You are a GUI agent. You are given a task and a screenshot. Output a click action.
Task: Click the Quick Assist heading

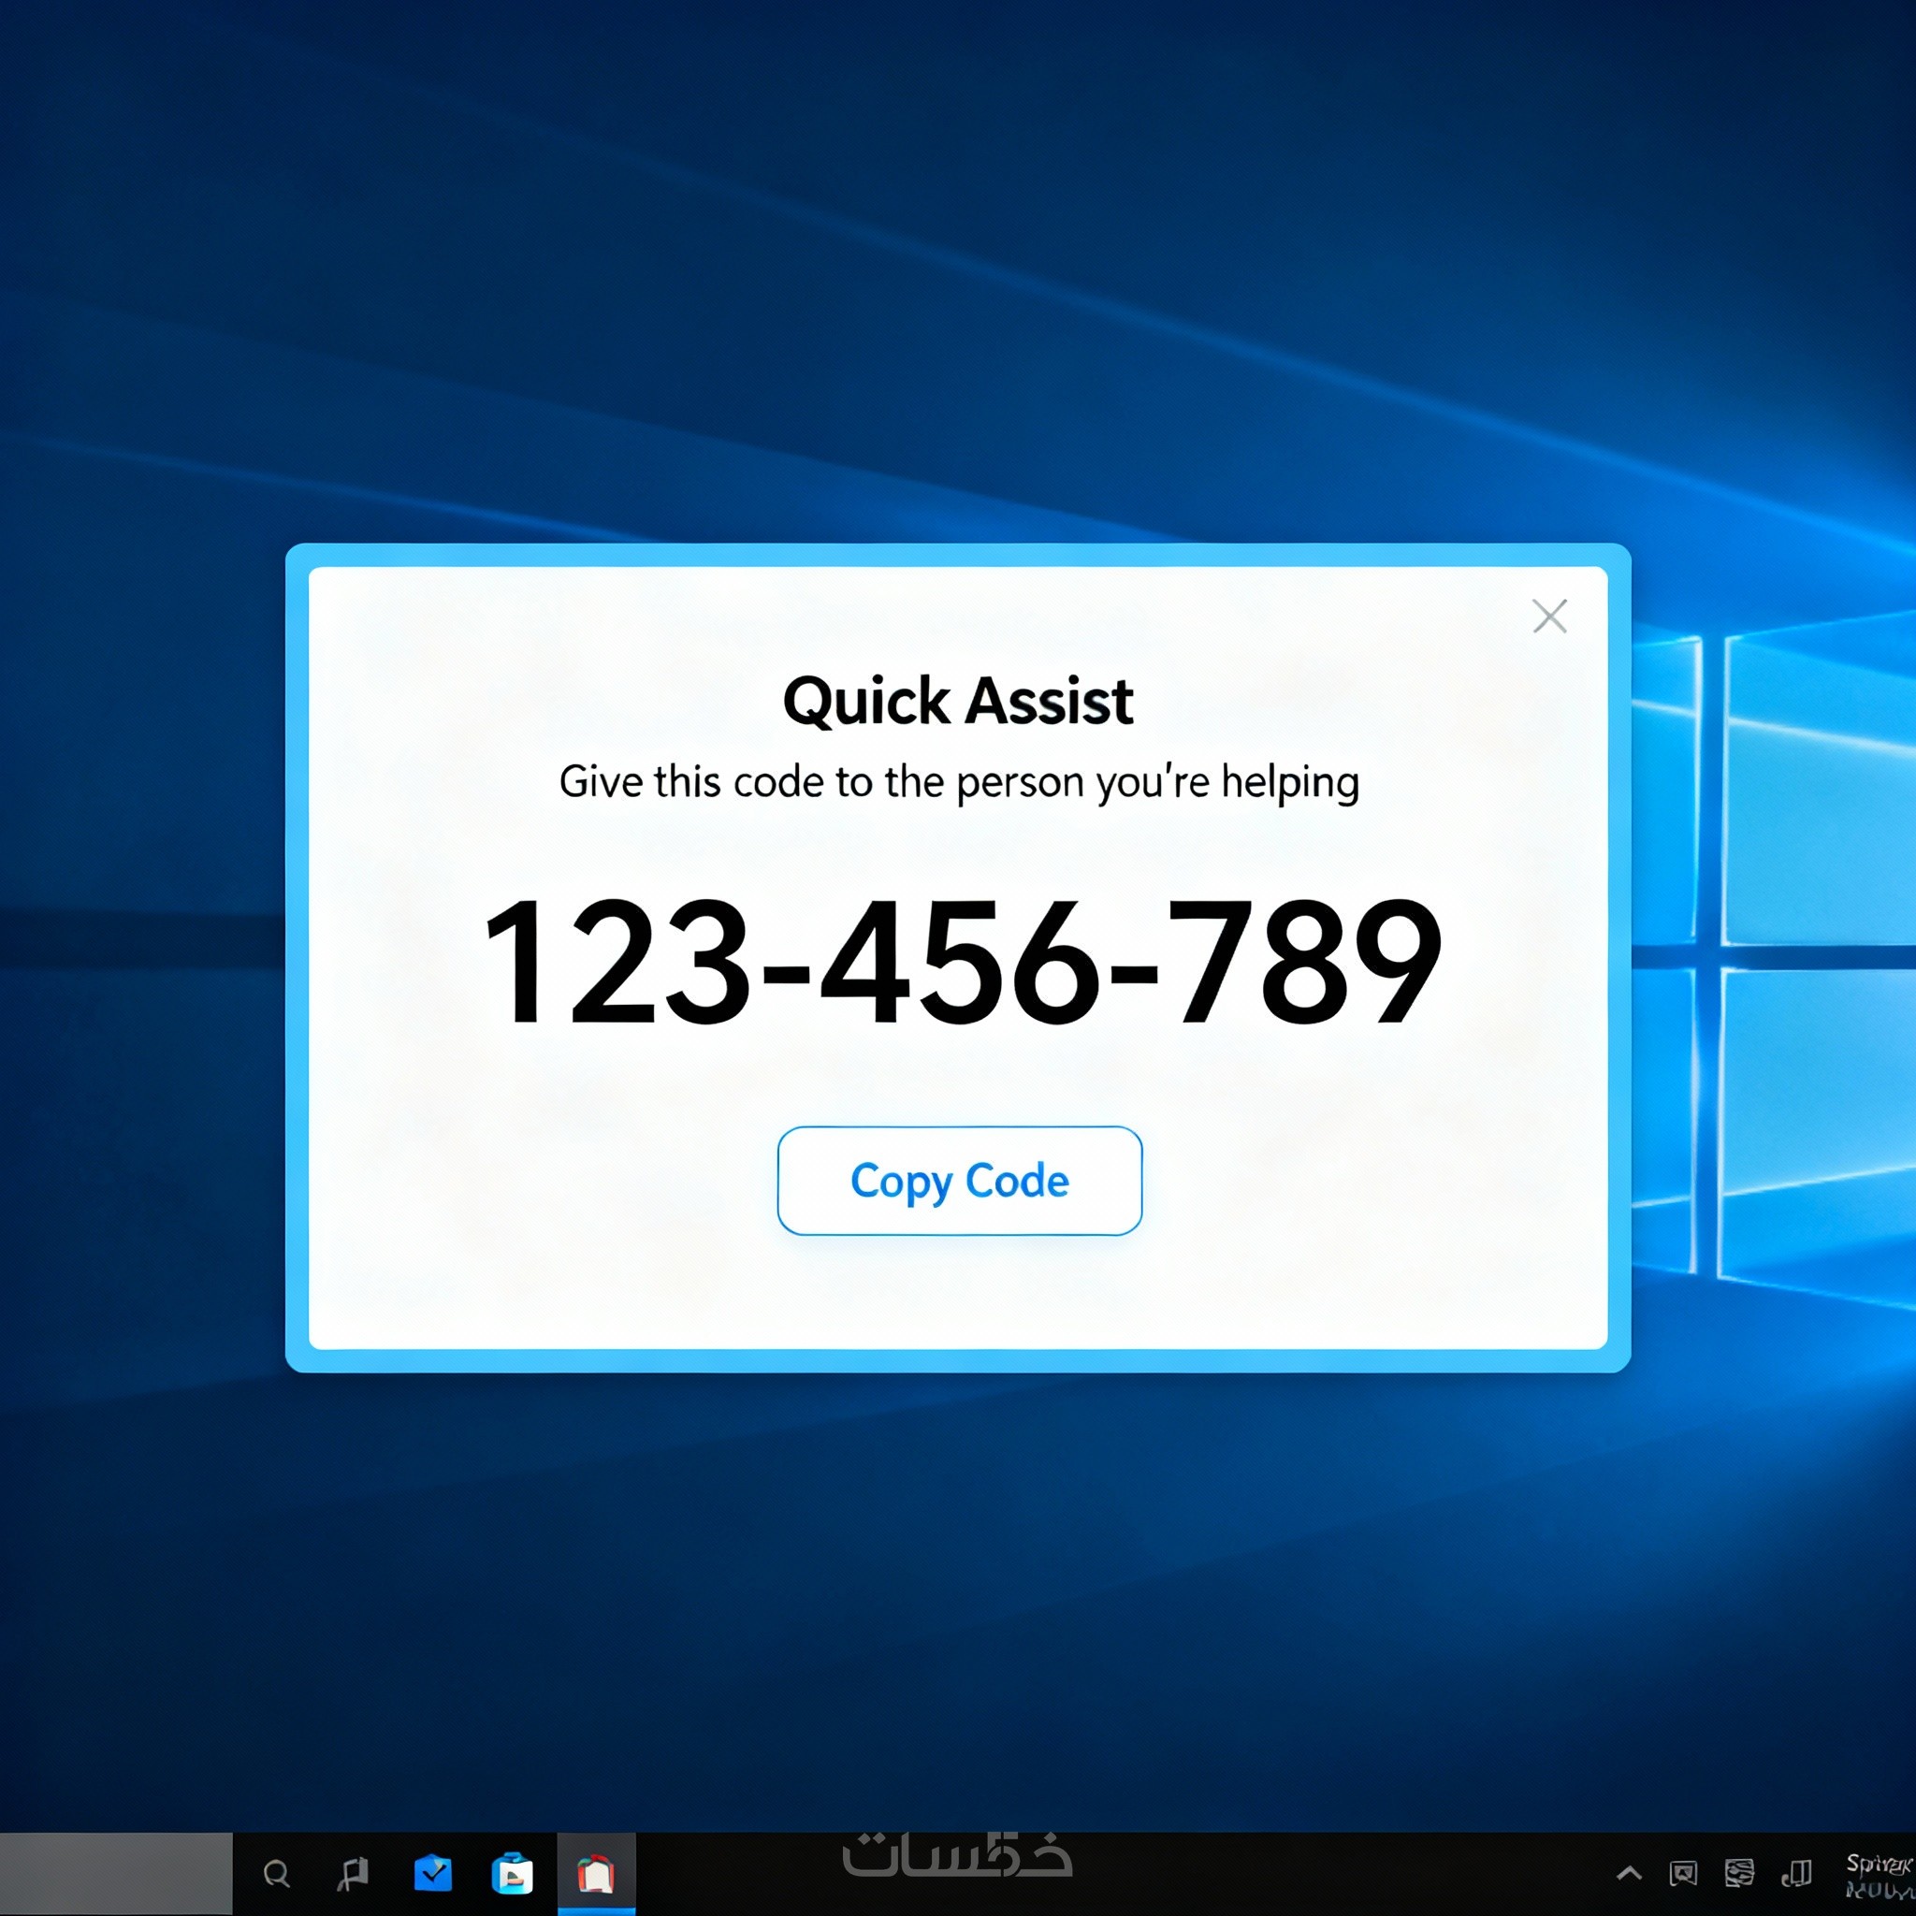pyautogui.click(x=958, y=701)
